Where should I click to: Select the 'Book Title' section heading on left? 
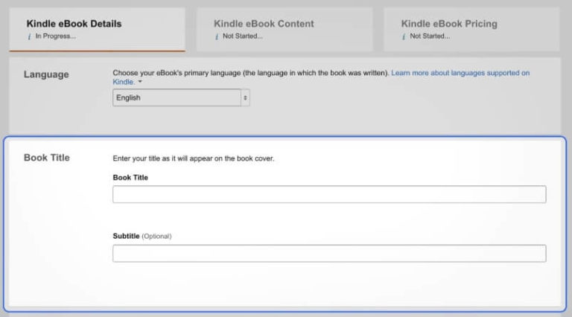pyautogui.click(x=47, y=158)
